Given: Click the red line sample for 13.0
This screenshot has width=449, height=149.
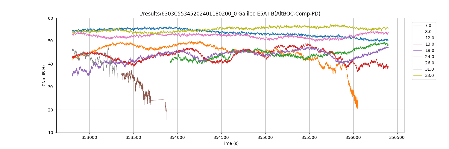Looking at the screenshot, I should click(x=418, y=44).
